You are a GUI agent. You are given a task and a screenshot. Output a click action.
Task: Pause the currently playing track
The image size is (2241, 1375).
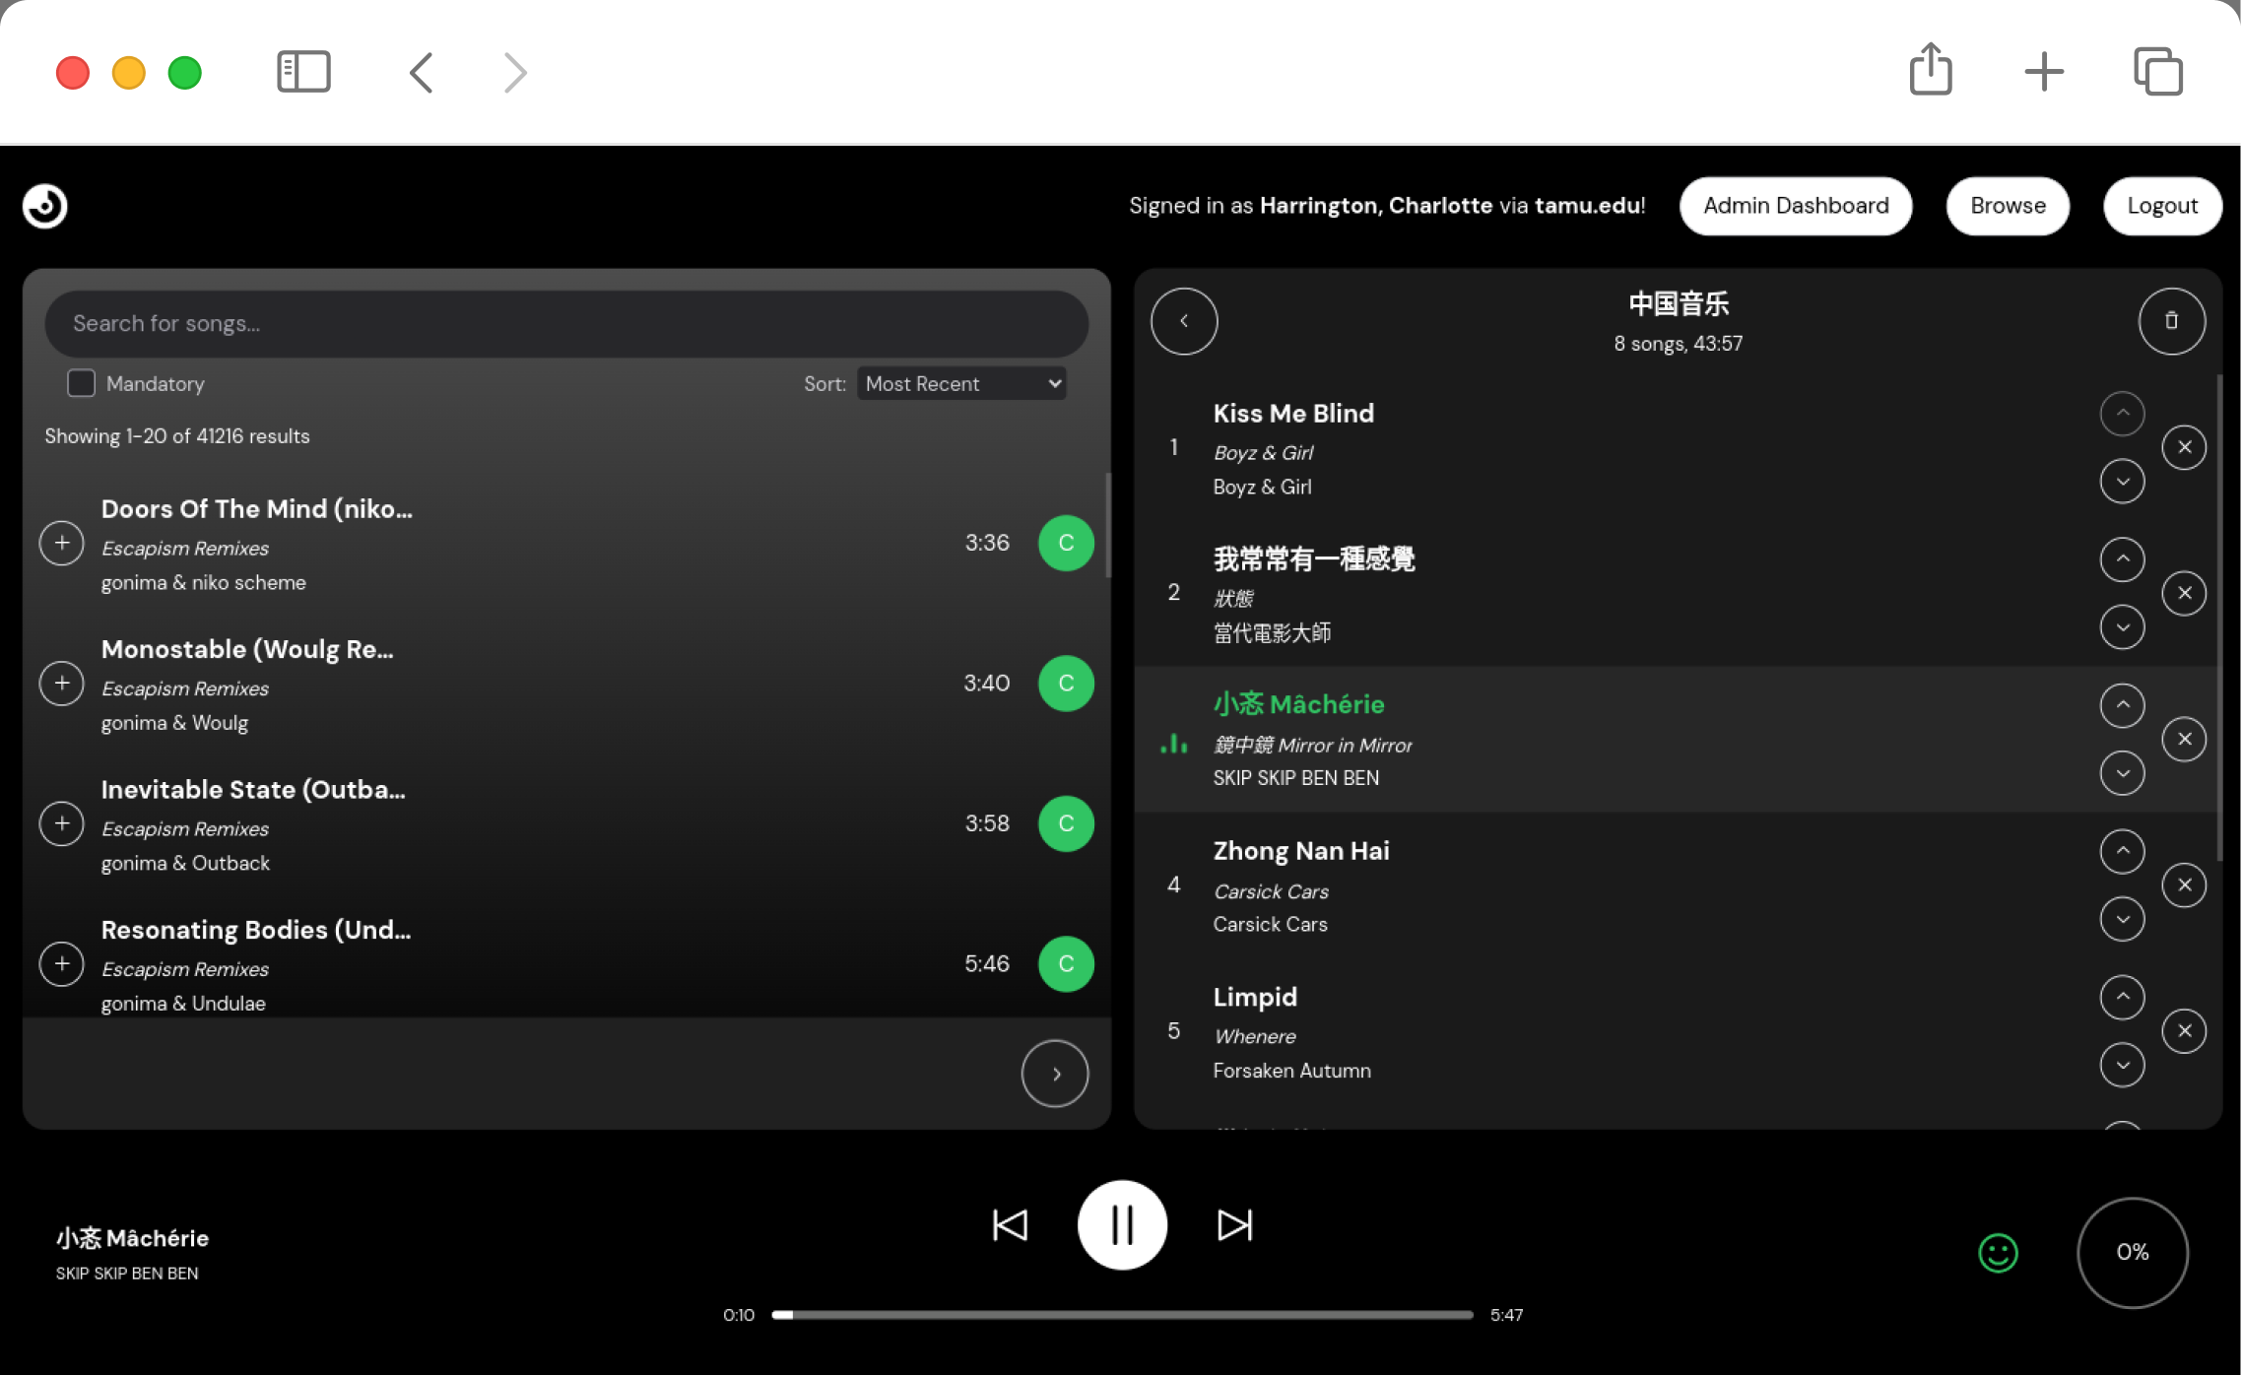[1121, 1224]
